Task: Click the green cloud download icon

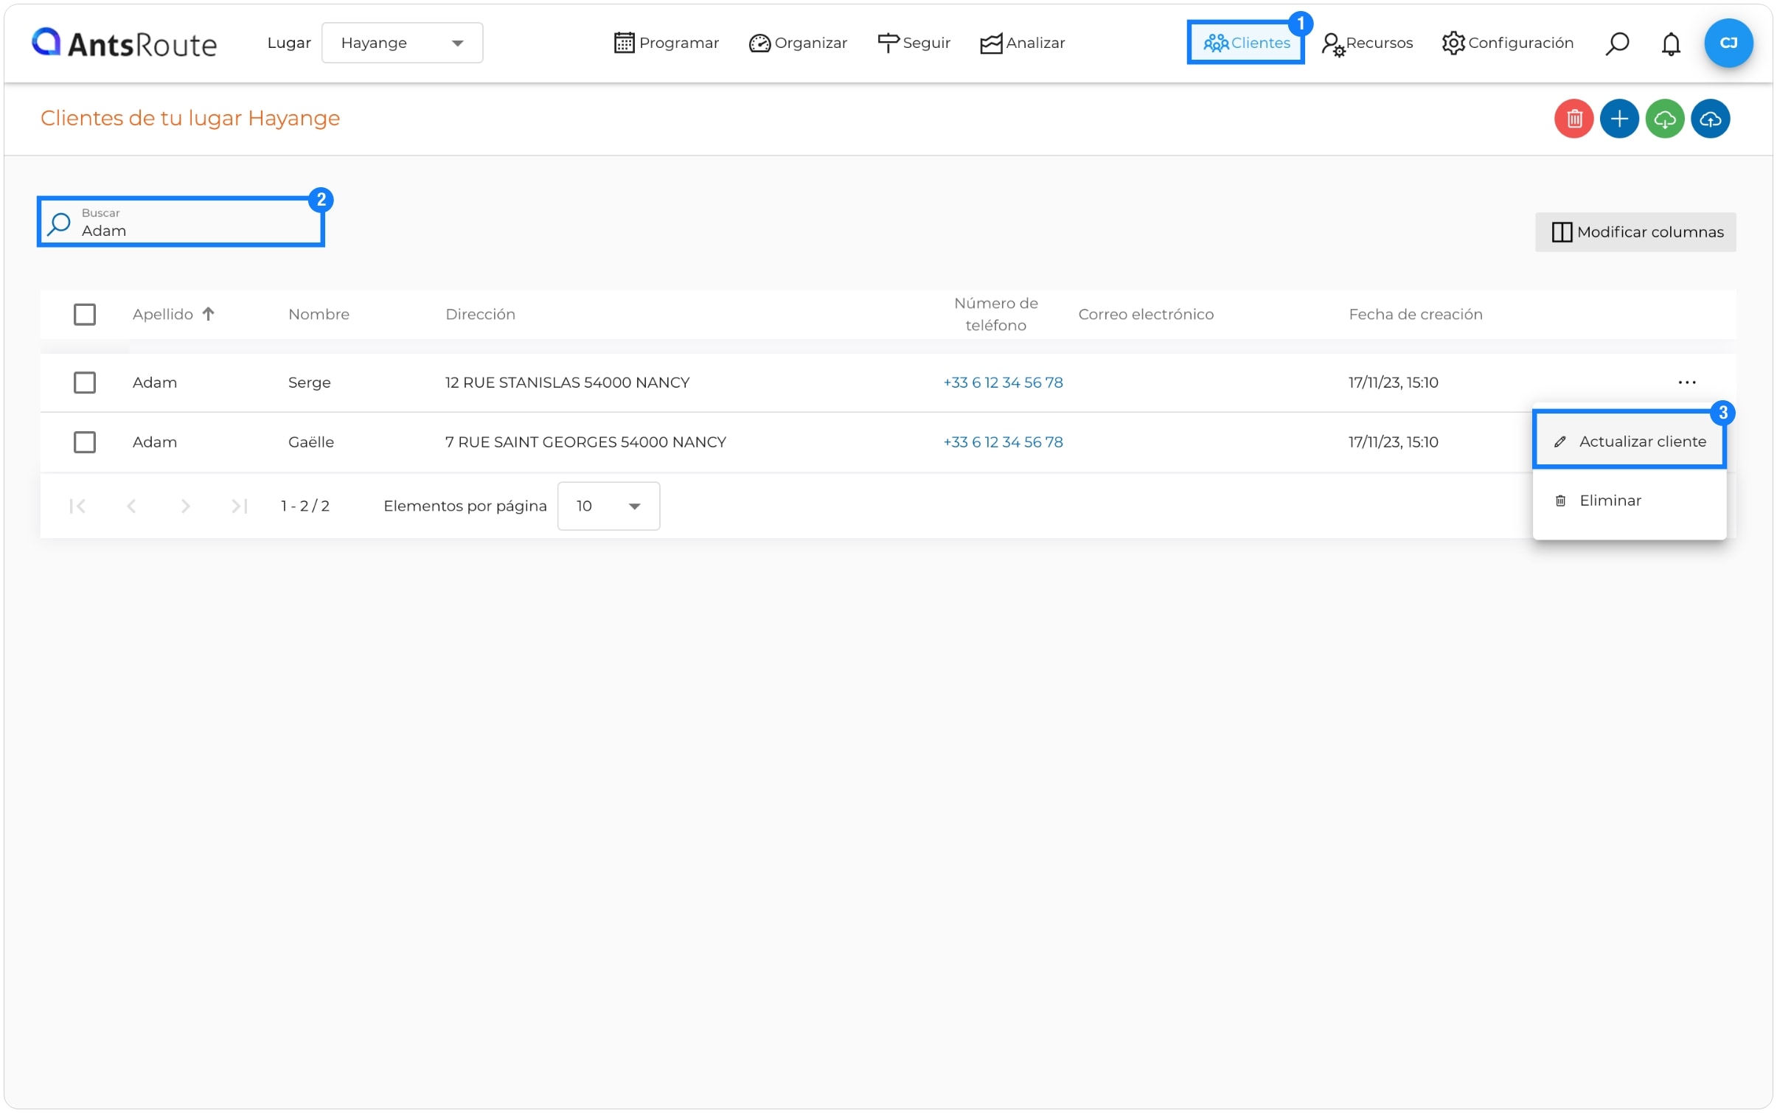Action: click(1664, 119)
